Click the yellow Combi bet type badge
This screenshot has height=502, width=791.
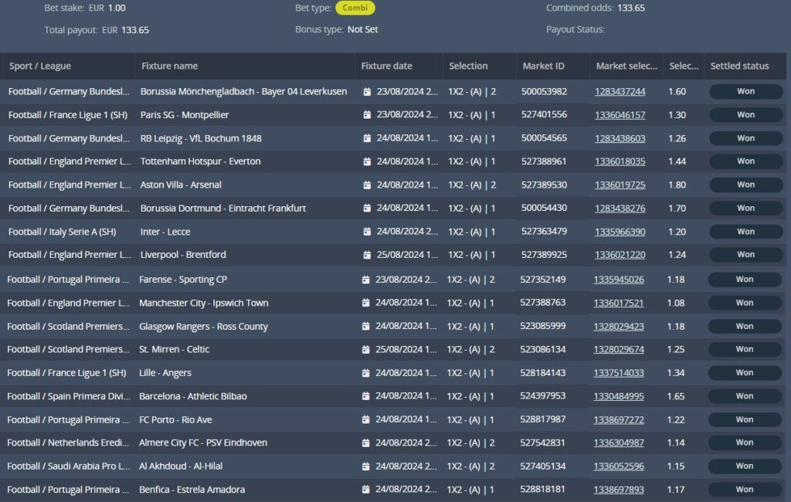355,8
